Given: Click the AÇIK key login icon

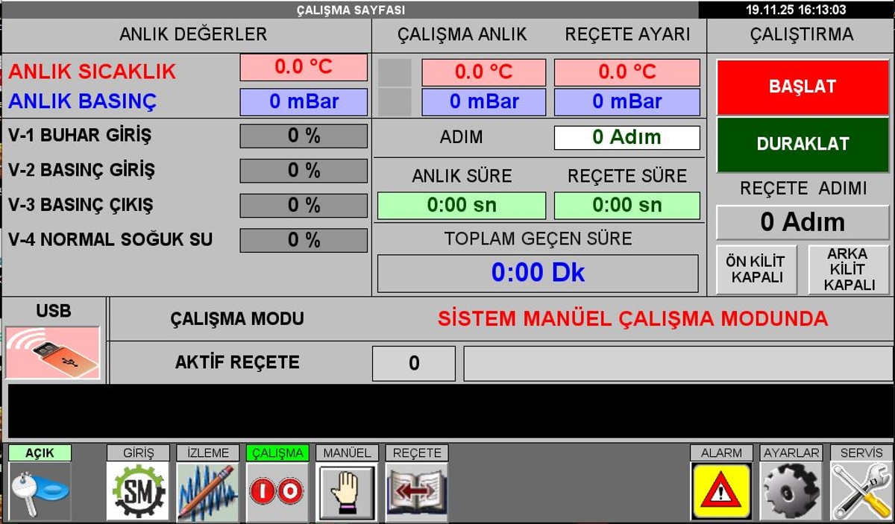Looking at the screenshot, I should (x=40, y=491).
